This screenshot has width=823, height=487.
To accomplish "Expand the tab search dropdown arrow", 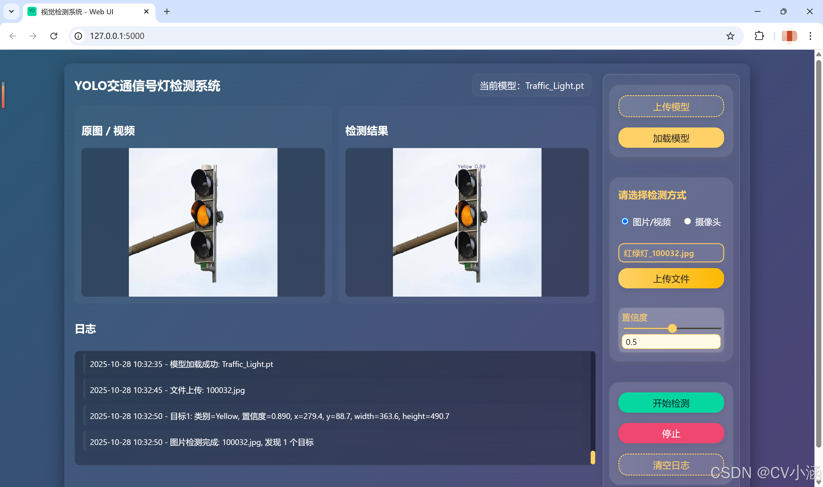I will [x=11, y=11].
